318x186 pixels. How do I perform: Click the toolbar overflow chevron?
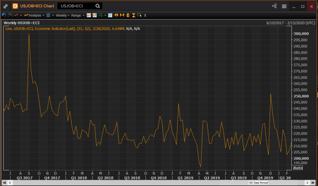145,15
